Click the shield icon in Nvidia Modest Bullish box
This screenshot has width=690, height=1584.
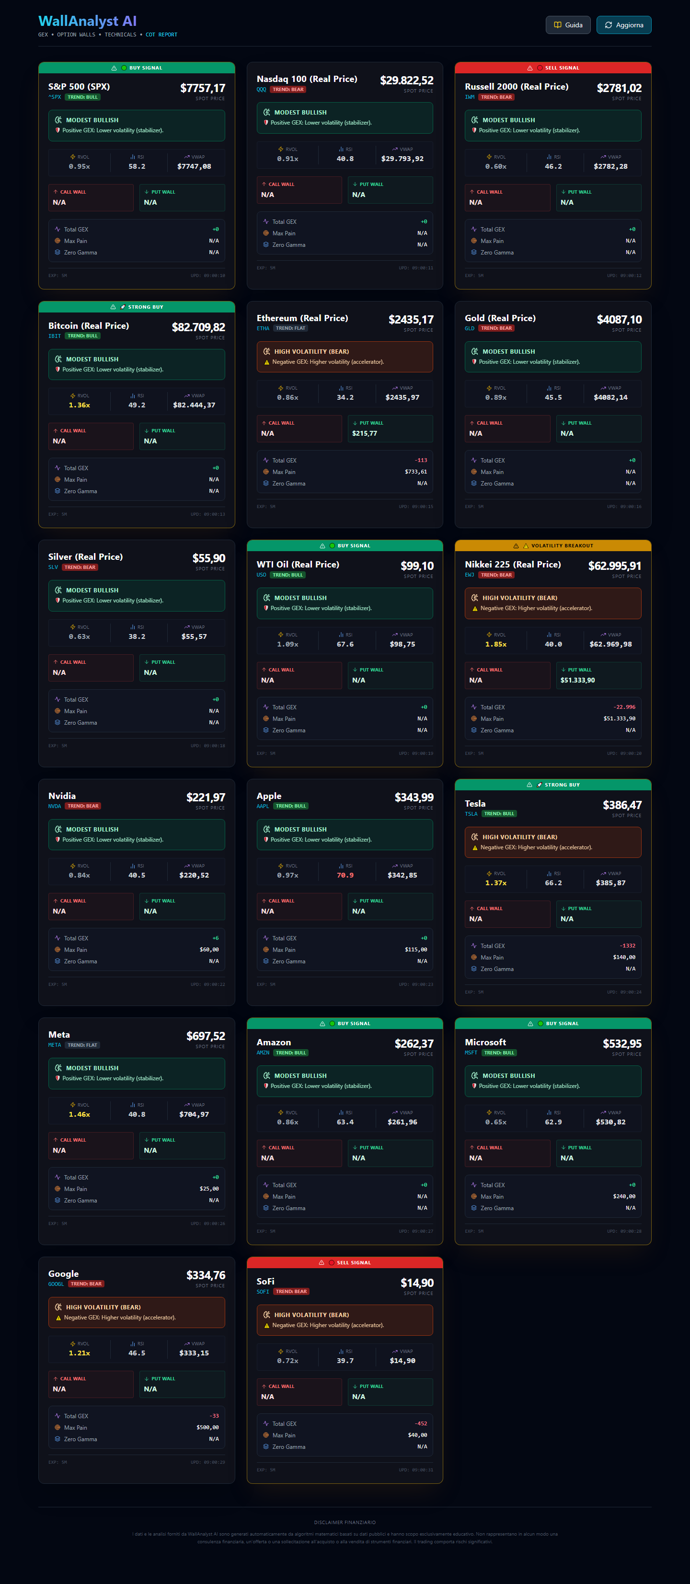click(x=58, y=839)
